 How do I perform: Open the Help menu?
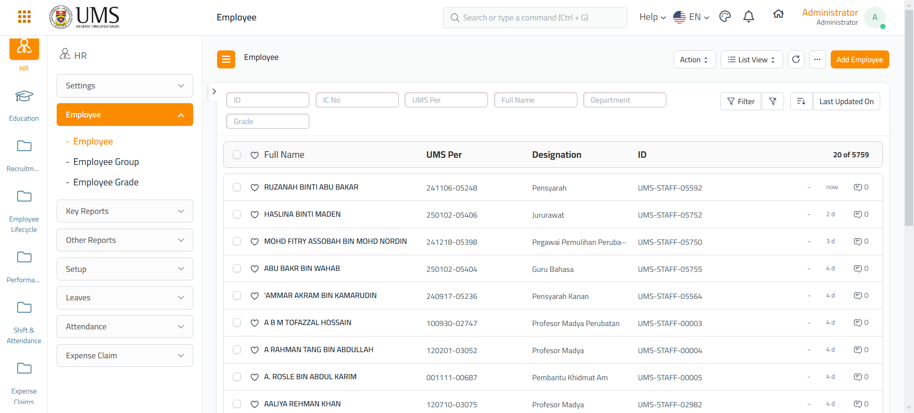652,17
